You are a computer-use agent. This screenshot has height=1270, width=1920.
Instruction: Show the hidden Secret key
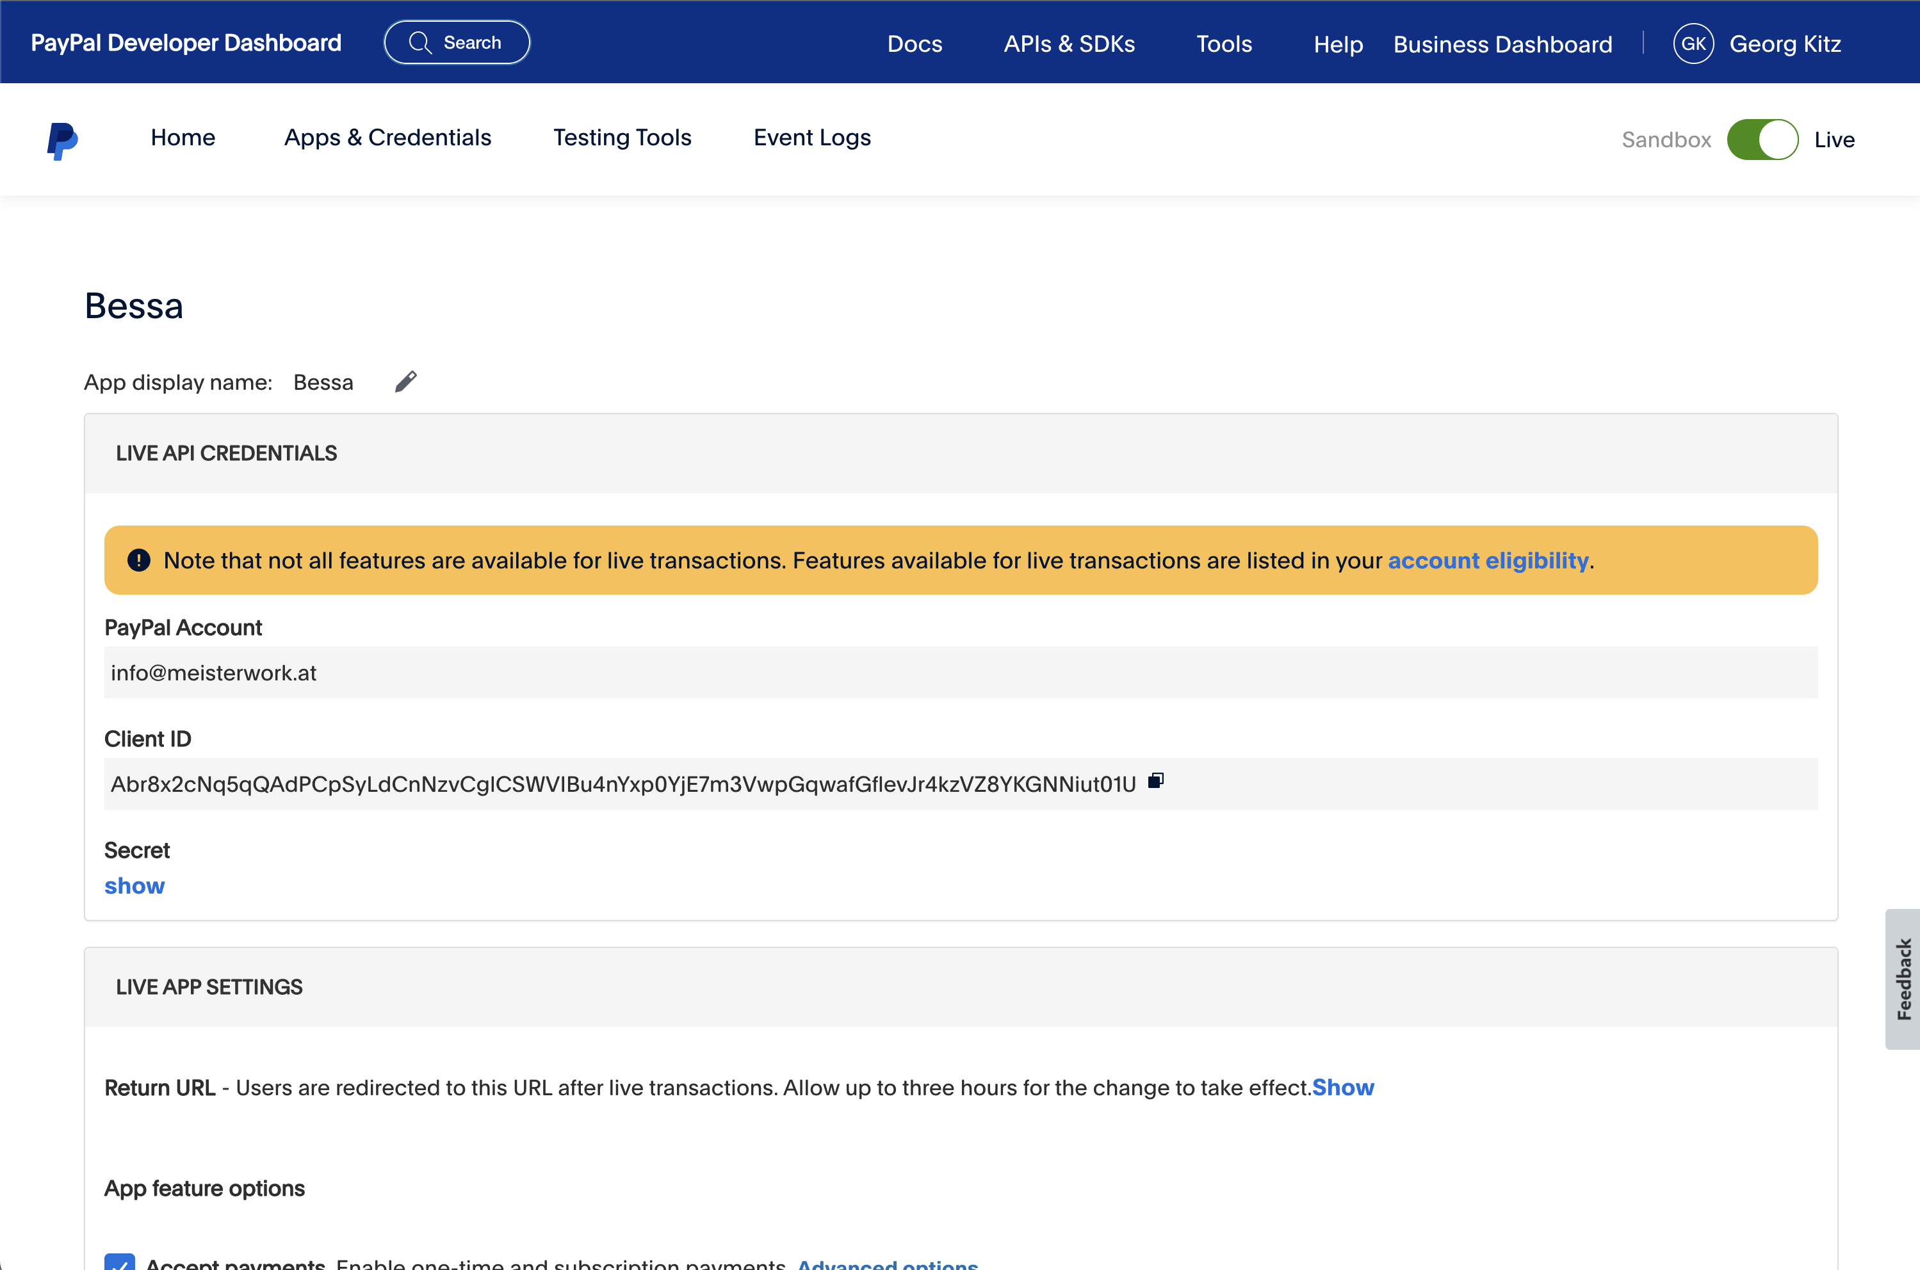click(x=134, y=886)
